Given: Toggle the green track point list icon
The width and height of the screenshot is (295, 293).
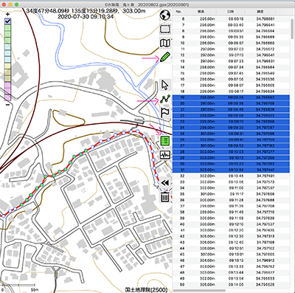Looking at the screenshot, I should point(165,141).
